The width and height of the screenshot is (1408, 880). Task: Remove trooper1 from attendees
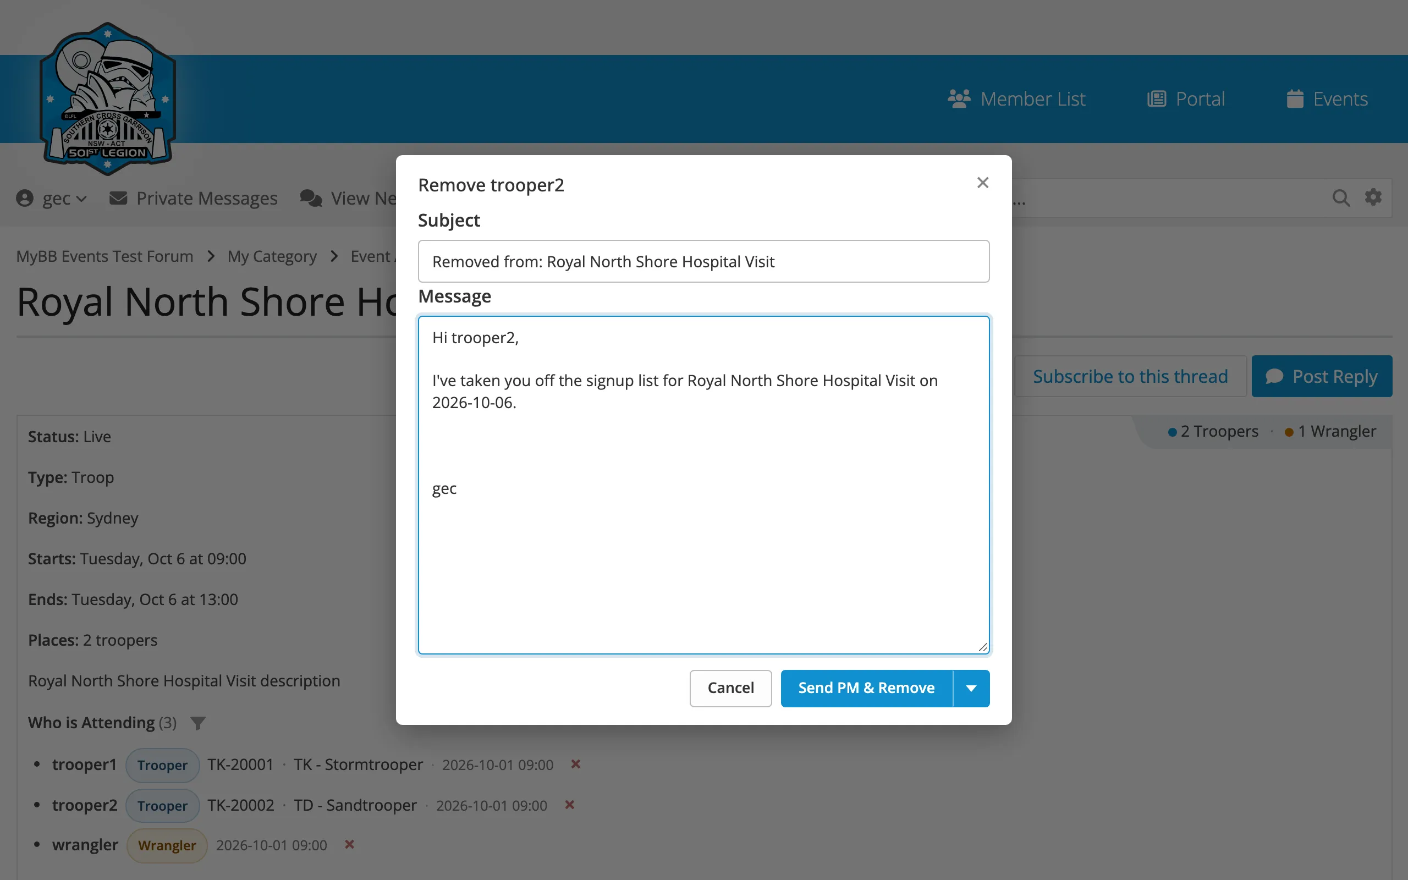[575, 764]
